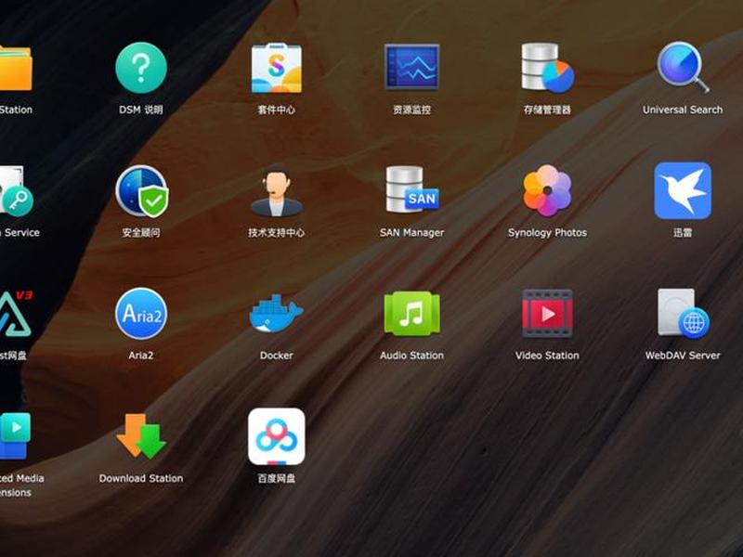743x557 pixels.
Task: Open Audio Station
Action: [411, 314]
